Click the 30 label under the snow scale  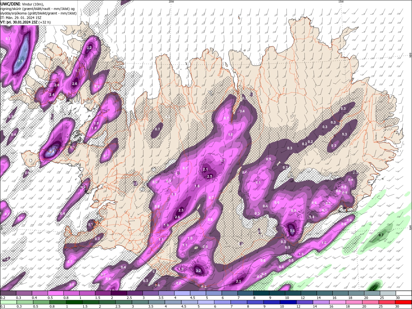tap(398, 298)
